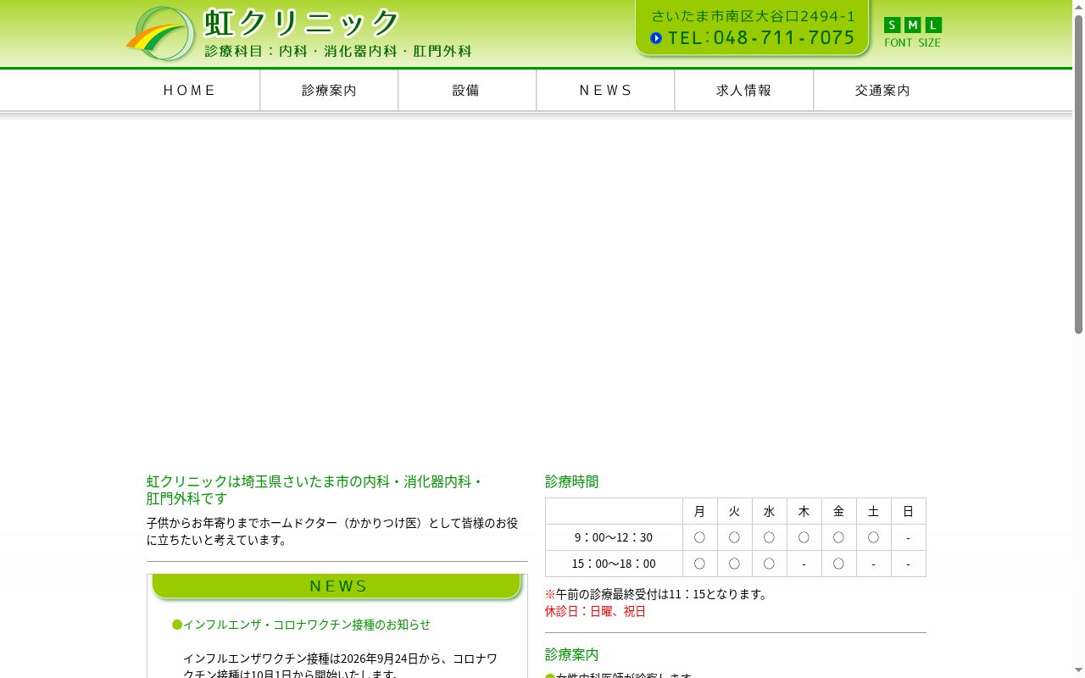Click Saturday morning circle in schedule
1085x678 pixels.
[x=874, y=537]
